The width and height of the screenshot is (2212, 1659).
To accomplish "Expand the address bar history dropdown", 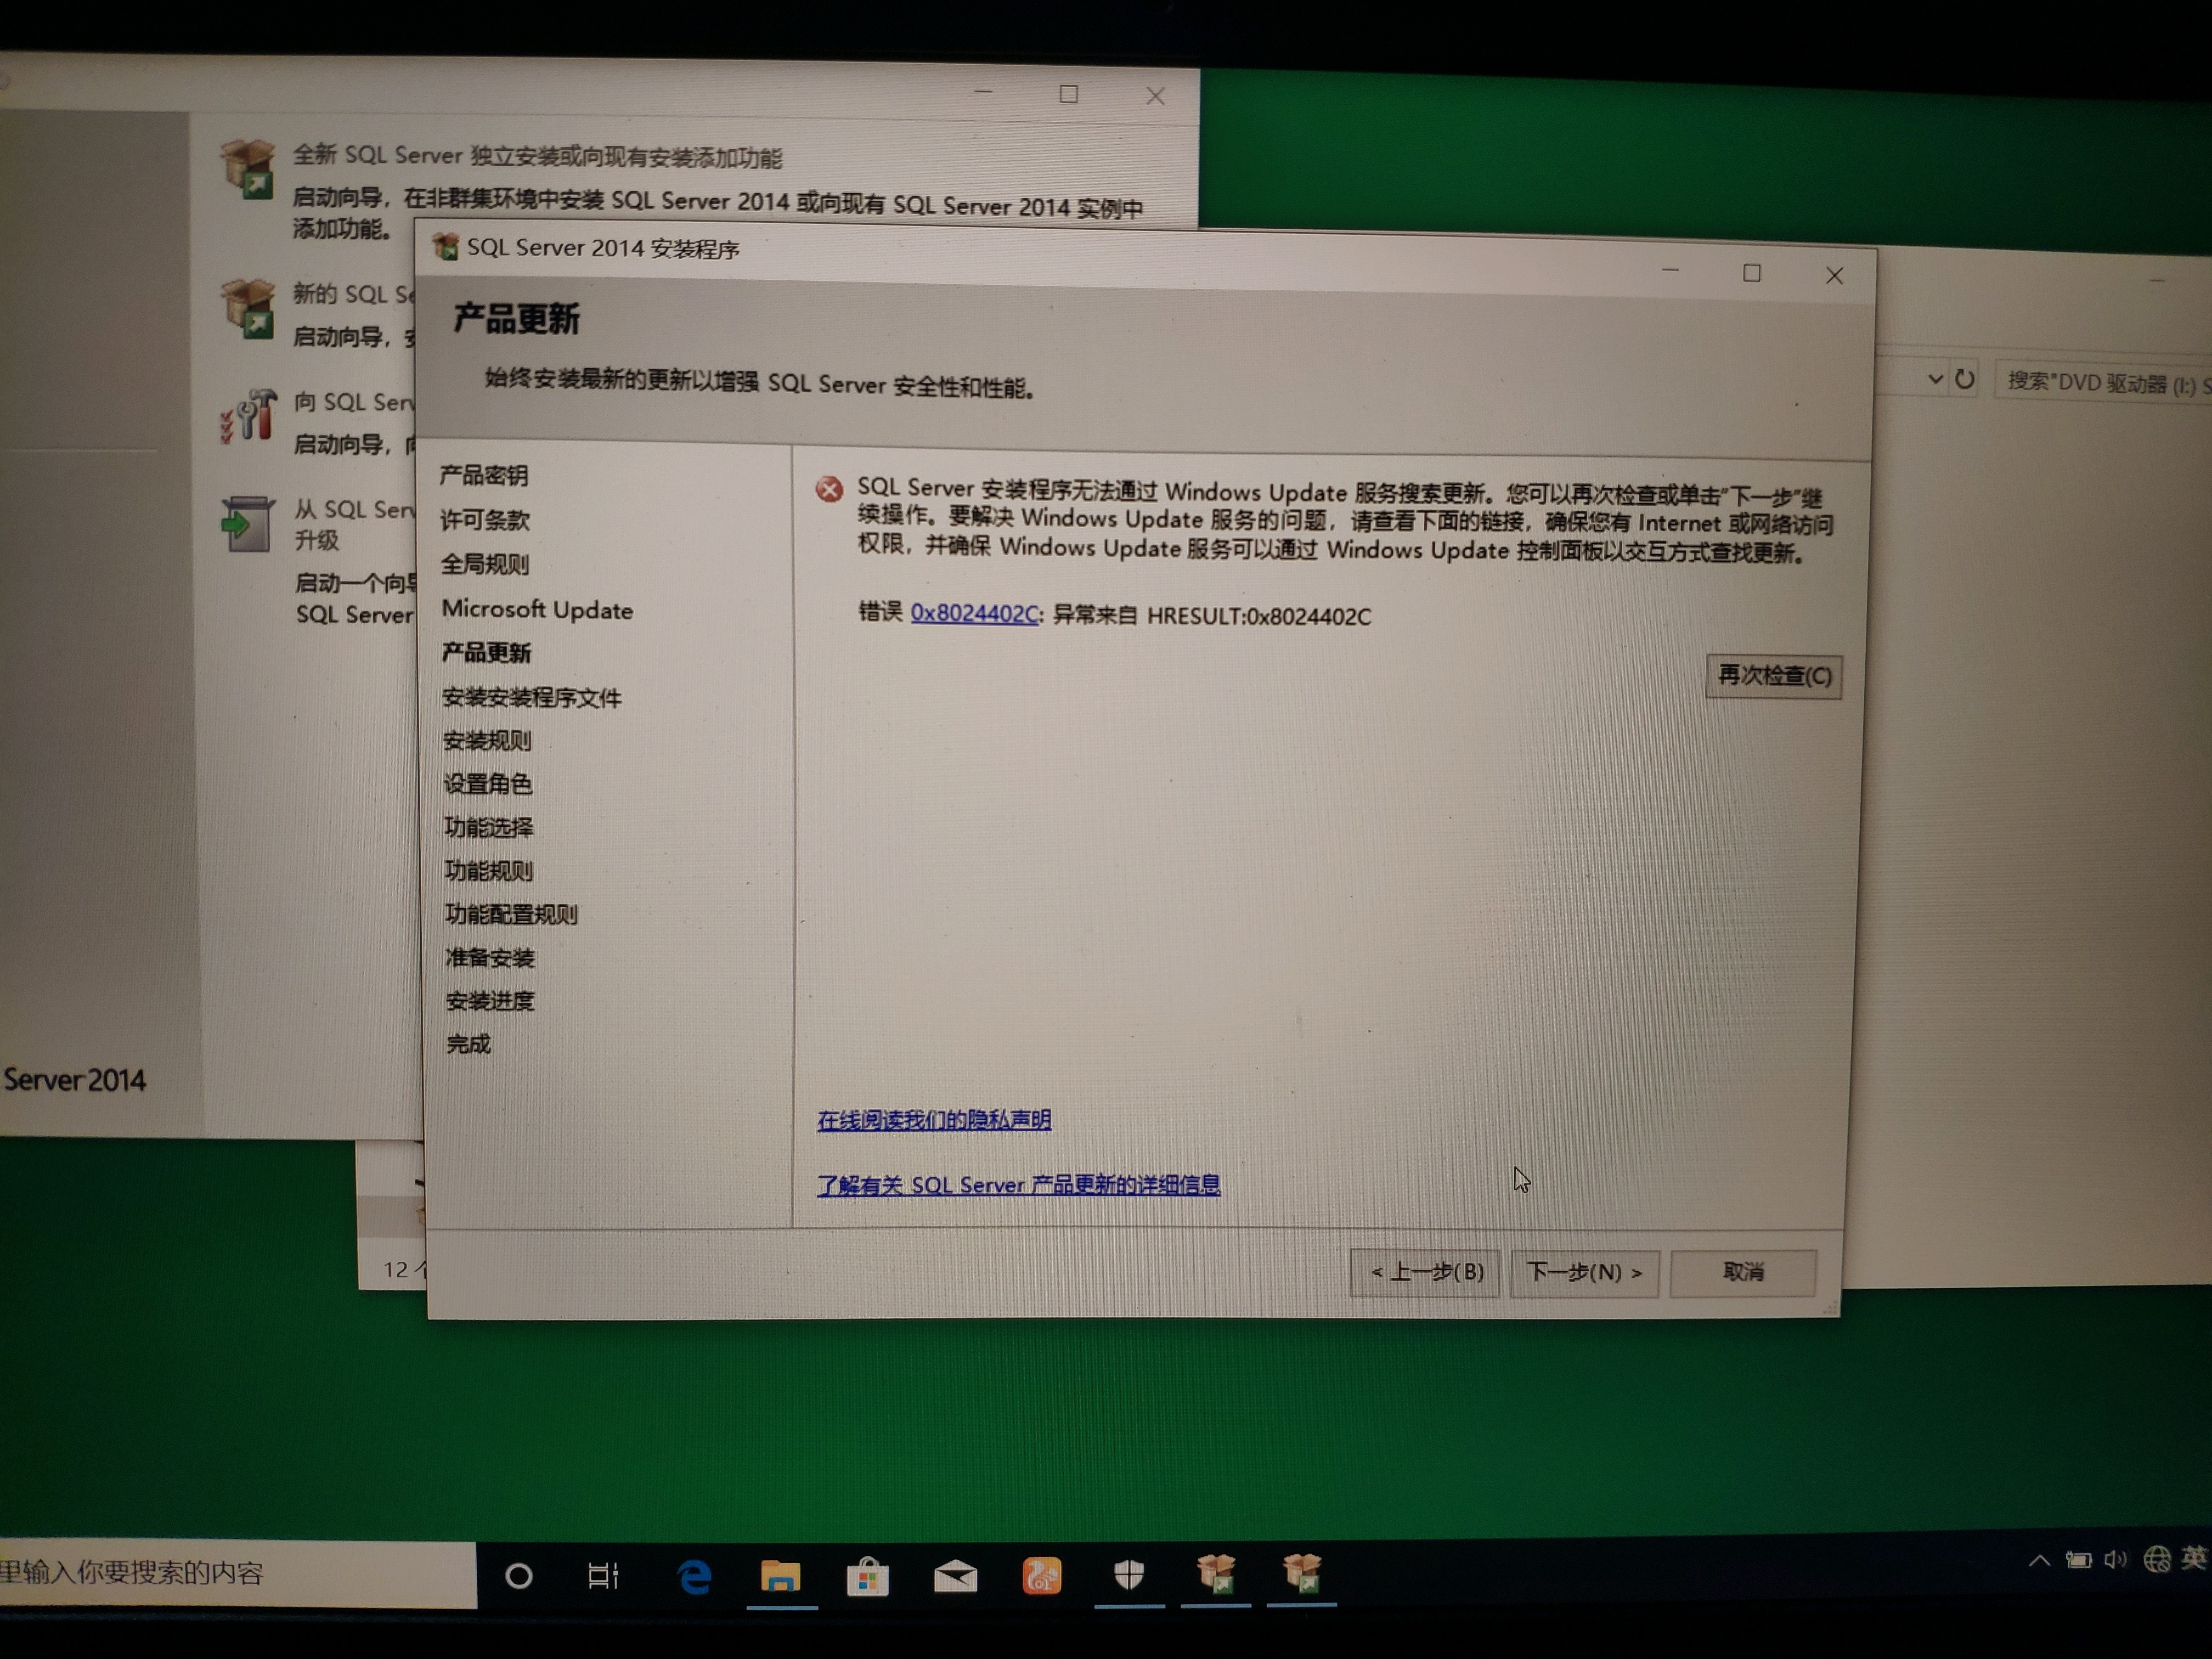I will coord(1935,379).
